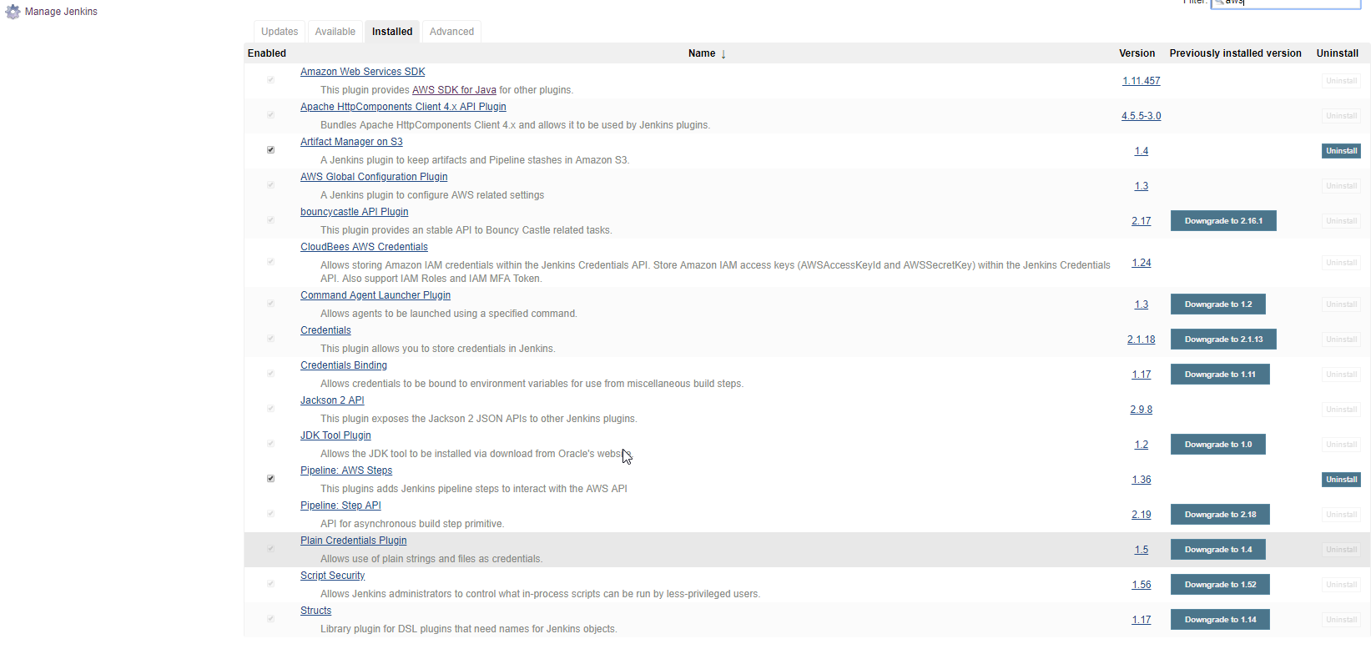Click Amazon Web Services SDK enabled checkbox

pos(270,80)
